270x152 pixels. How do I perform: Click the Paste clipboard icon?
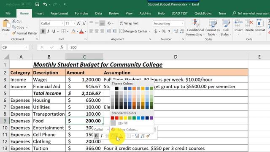(x=6, y=24)
